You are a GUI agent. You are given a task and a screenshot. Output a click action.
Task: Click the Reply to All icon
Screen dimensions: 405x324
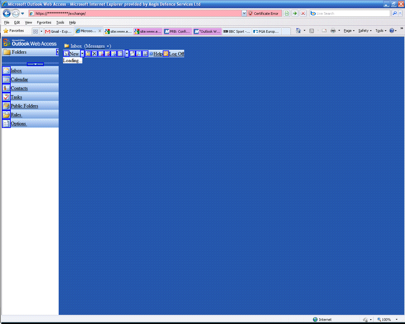coord(107,54)
